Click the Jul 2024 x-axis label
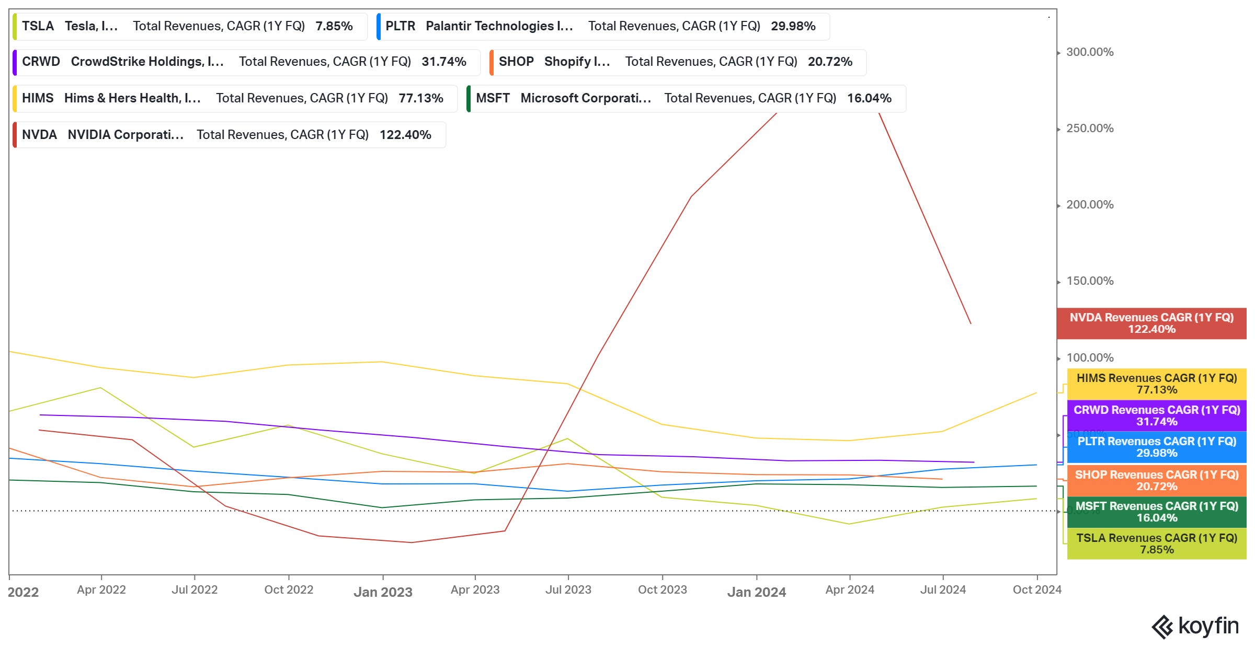 (x=943, y=590)
